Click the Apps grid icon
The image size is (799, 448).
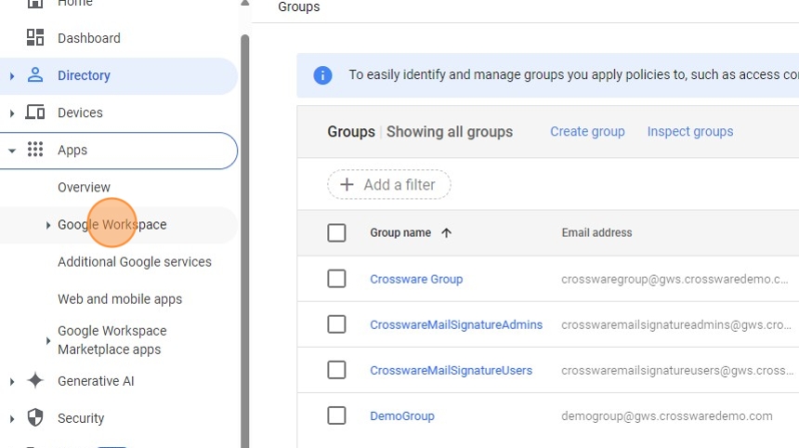(35, 150)
